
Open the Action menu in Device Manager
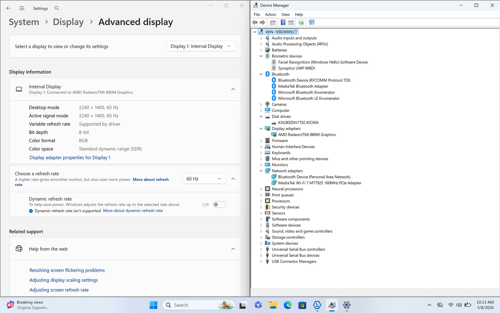271,14
